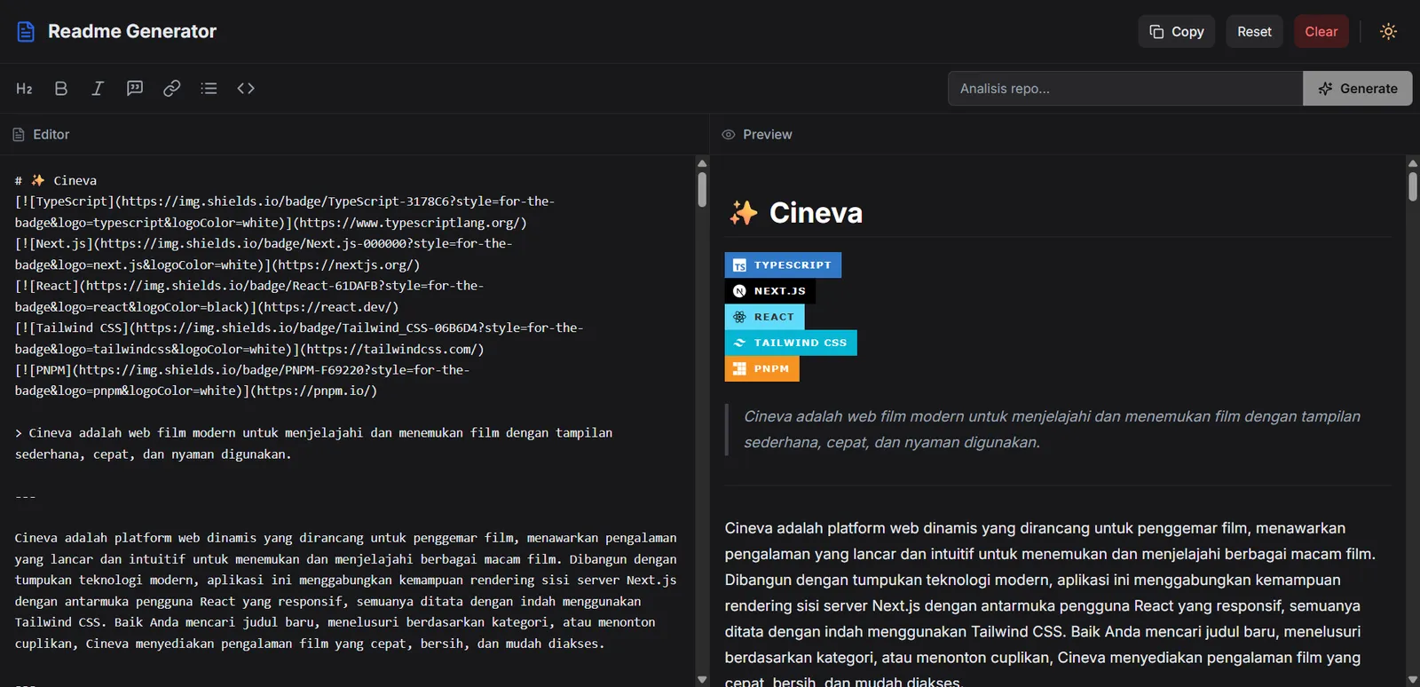
Task: Open the PNPM badge link in preview
Action: [x=761, y=368]
